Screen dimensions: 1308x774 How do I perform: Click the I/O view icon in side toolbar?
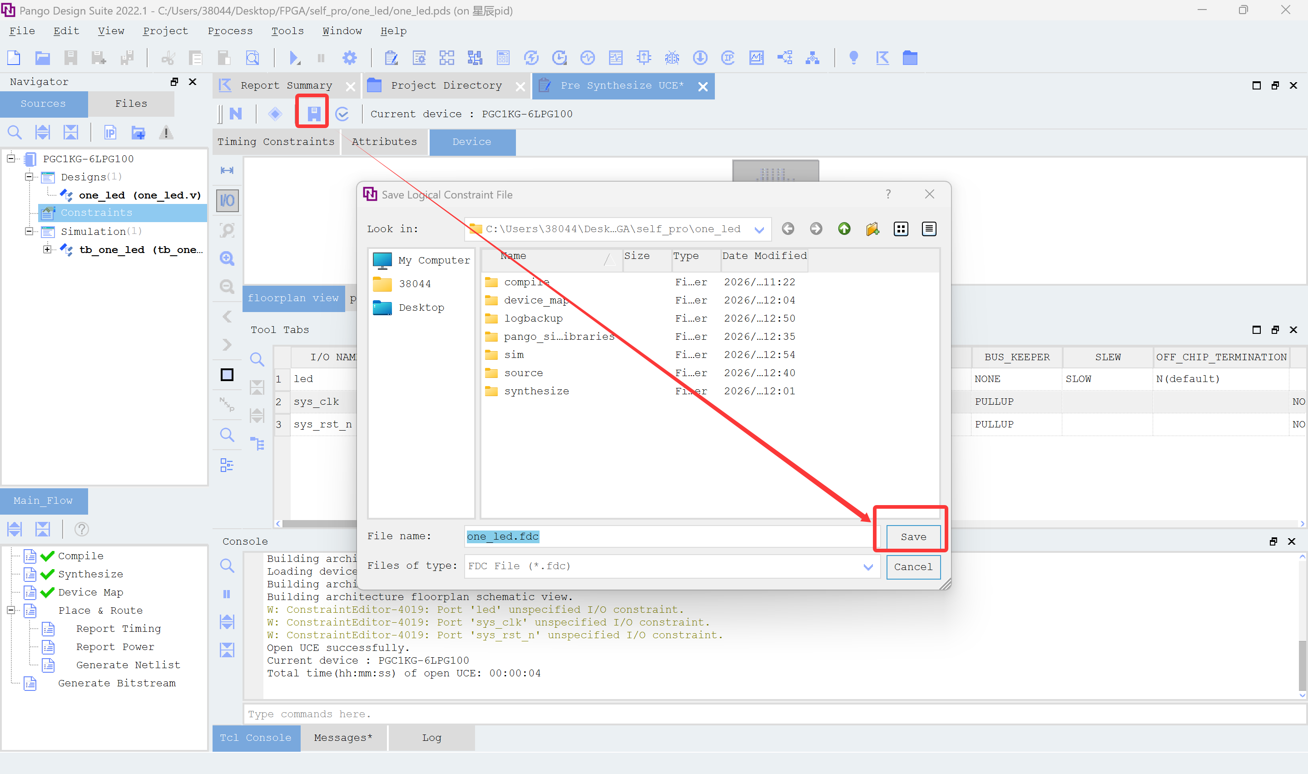point(227,201)
